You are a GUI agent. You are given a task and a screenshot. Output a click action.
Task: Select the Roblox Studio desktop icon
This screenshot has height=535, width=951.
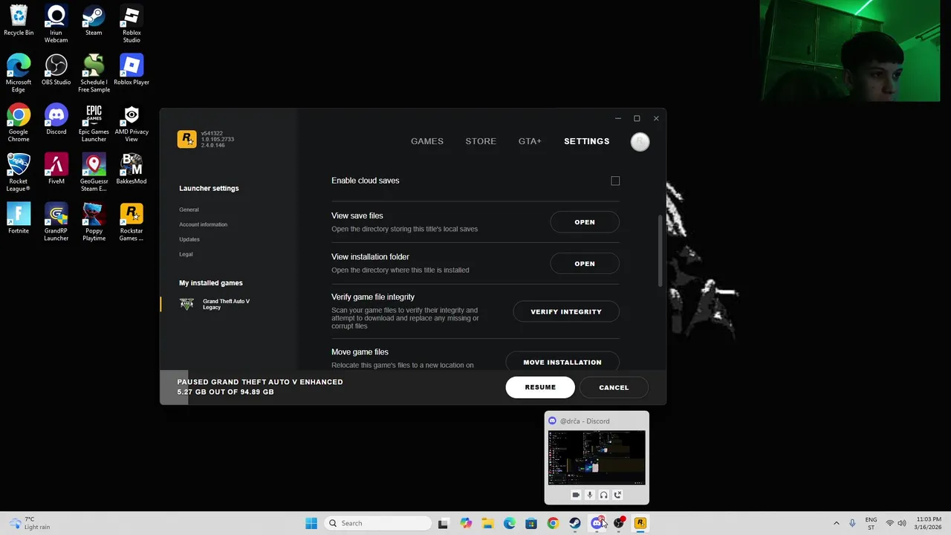[x=132, y=25]
